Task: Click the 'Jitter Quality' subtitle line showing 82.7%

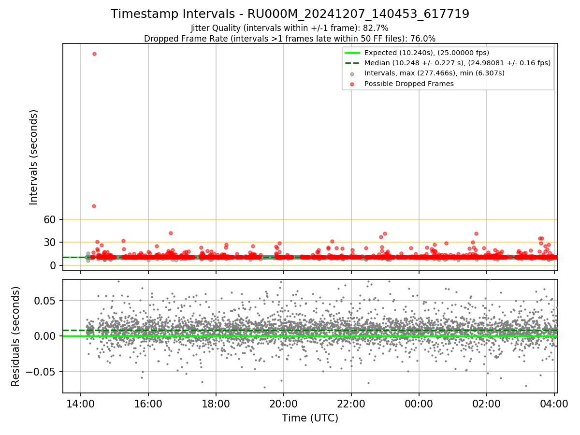Action: (x=290, y=28)
